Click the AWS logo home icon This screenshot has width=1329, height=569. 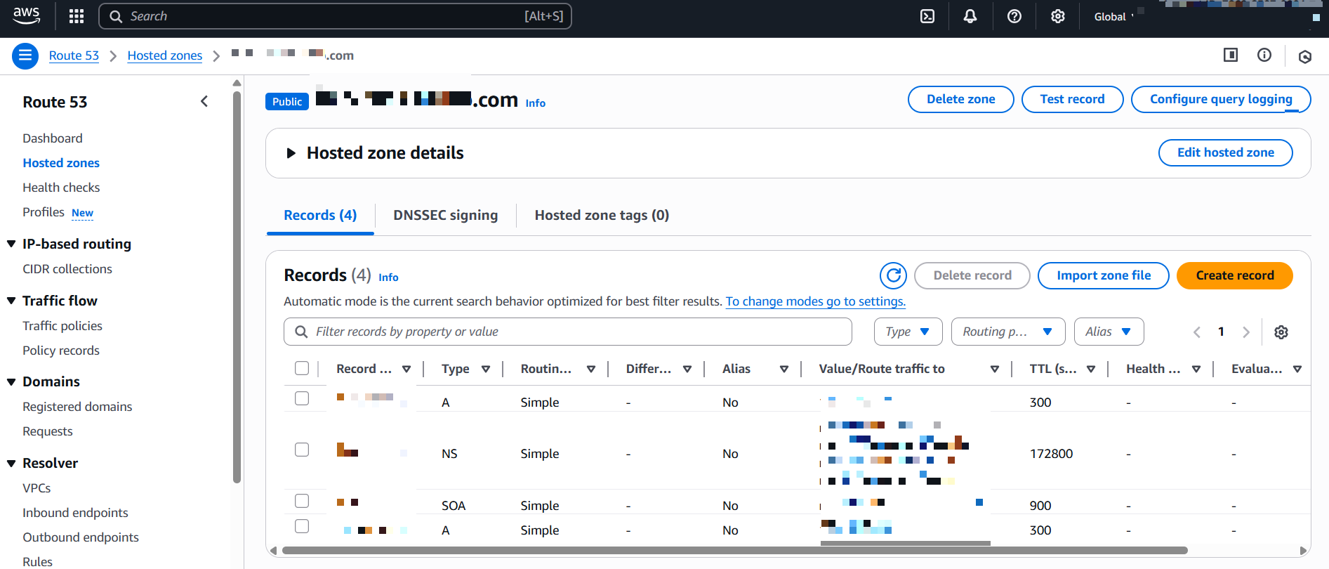point(27,15)
